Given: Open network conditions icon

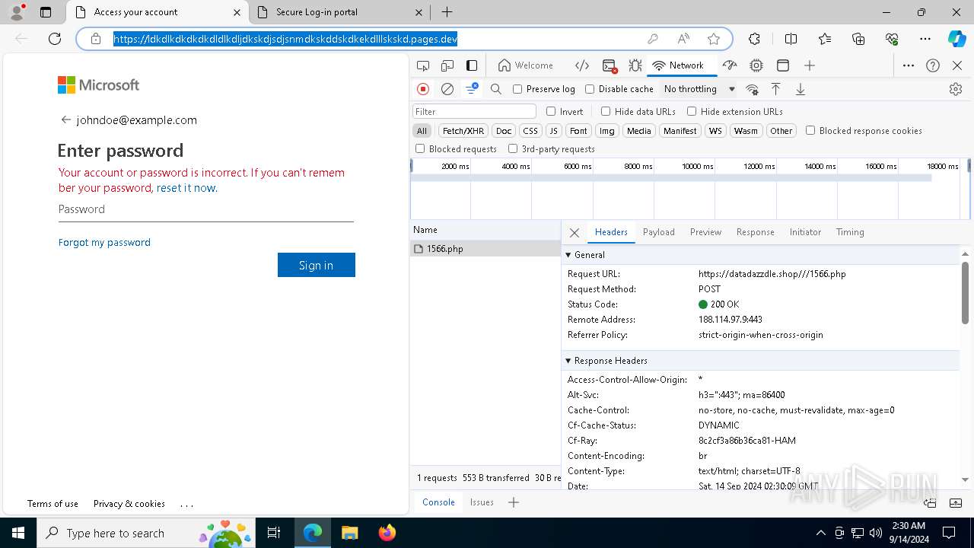Looking at the screenshot, I should pos(752,89).
